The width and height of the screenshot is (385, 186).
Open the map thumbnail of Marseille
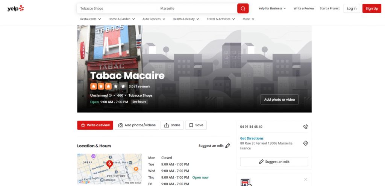point(109,169)
